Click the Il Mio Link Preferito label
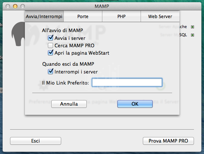Screen dimensions: 204x154 point(65,83)
